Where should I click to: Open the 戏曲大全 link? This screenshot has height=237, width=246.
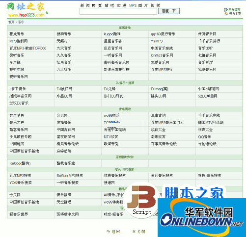coord(158,130)
